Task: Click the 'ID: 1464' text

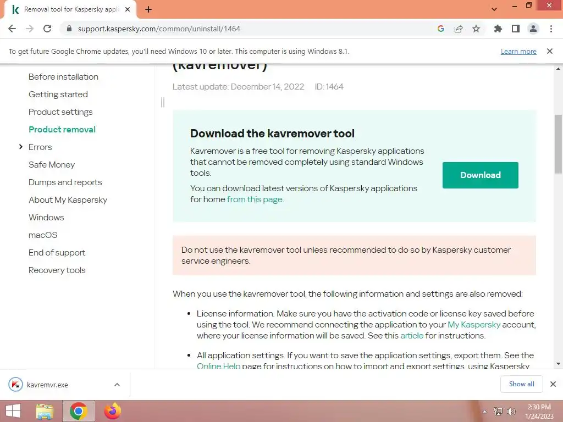Action: click(329, 87)
